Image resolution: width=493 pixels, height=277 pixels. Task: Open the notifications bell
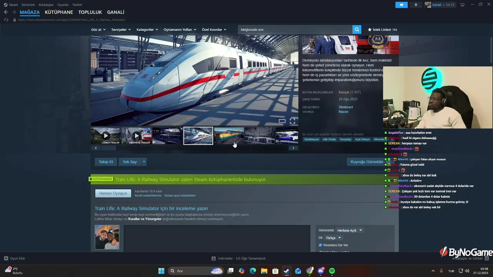tap(416, 5)
